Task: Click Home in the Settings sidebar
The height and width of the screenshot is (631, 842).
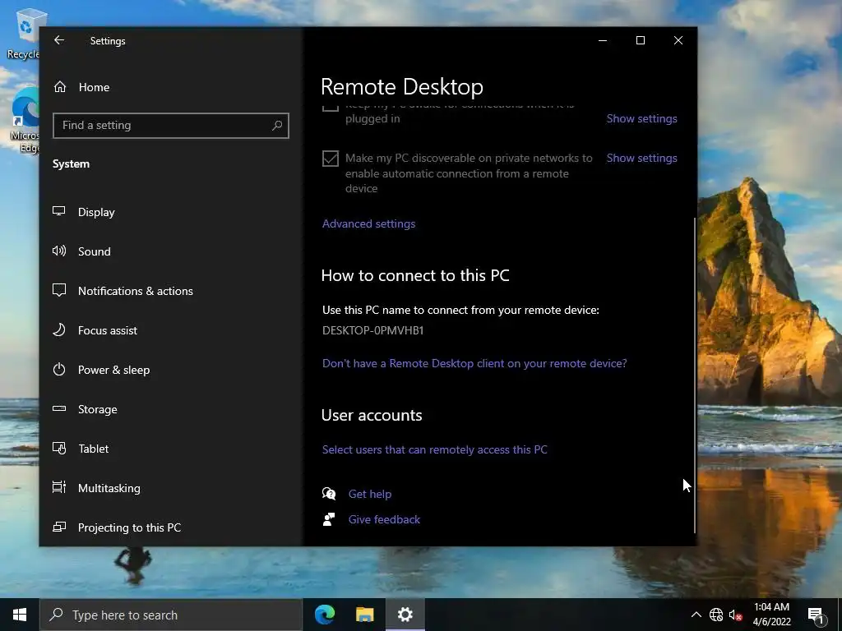Action: point(94,87)
